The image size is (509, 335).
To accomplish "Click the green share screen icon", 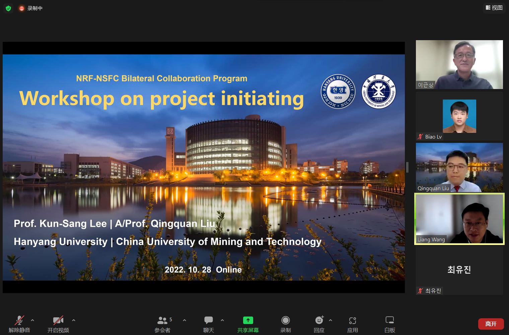I will [x=248, y=321].
